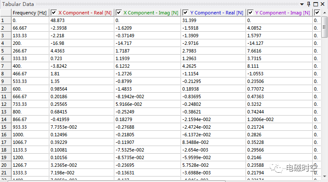
Task: Click cell with value 0.23506
Action: coord(279,81)
